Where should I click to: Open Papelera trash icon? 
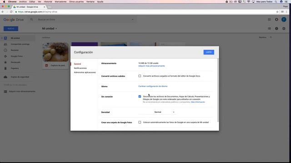coord(5,68)
